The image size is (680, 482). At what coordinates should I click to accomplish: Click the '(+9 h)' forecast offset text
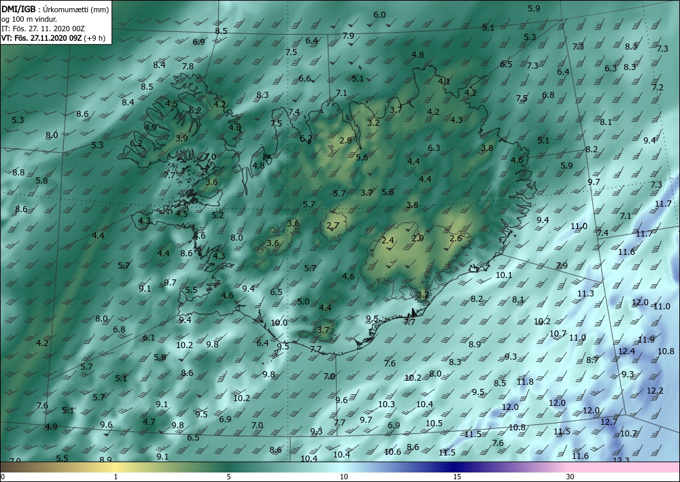[94, 37]
